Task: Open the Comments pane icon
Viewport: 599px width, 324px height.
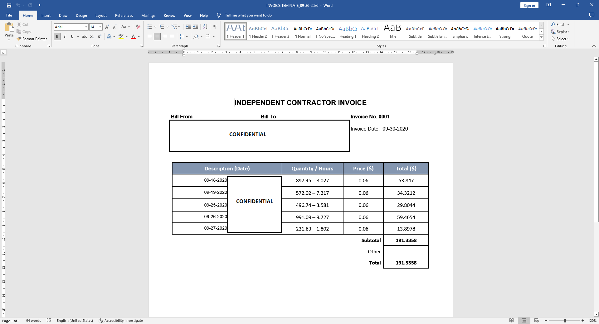Action: tap(592, 15)
